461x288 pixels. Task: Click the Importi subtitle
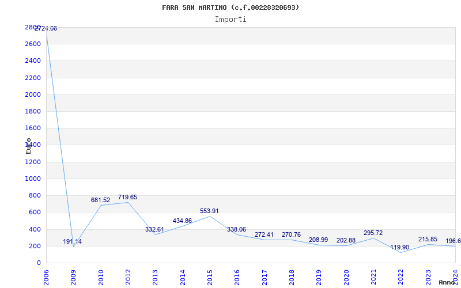tap(231, 20)
